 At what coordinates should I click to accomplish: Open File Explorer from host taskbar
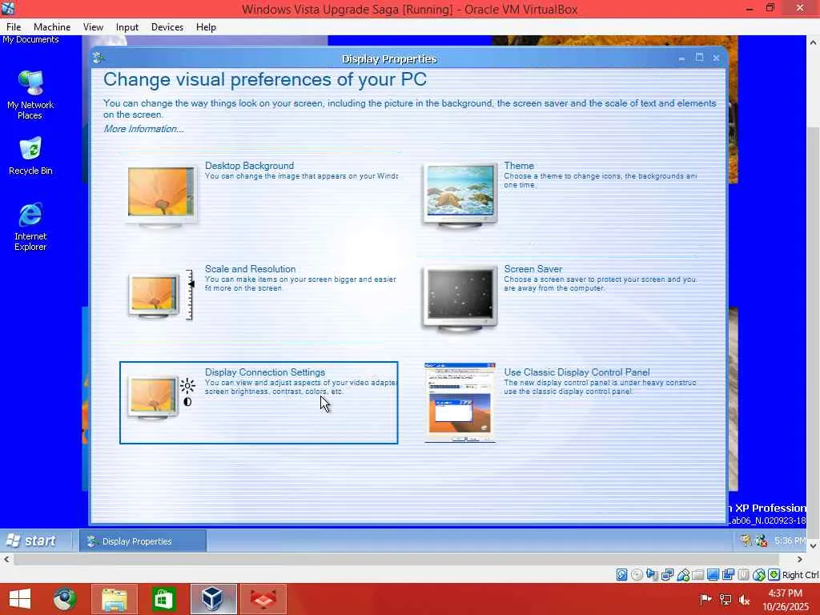tap(114, 599)
